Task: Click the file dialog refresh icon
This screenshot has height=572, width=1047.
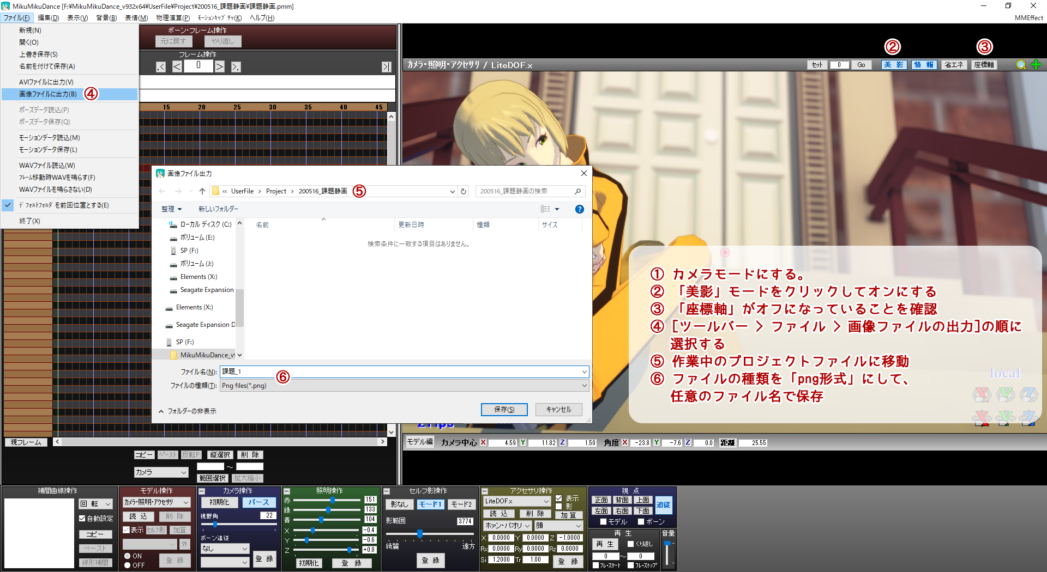Action: click(464, 191)
